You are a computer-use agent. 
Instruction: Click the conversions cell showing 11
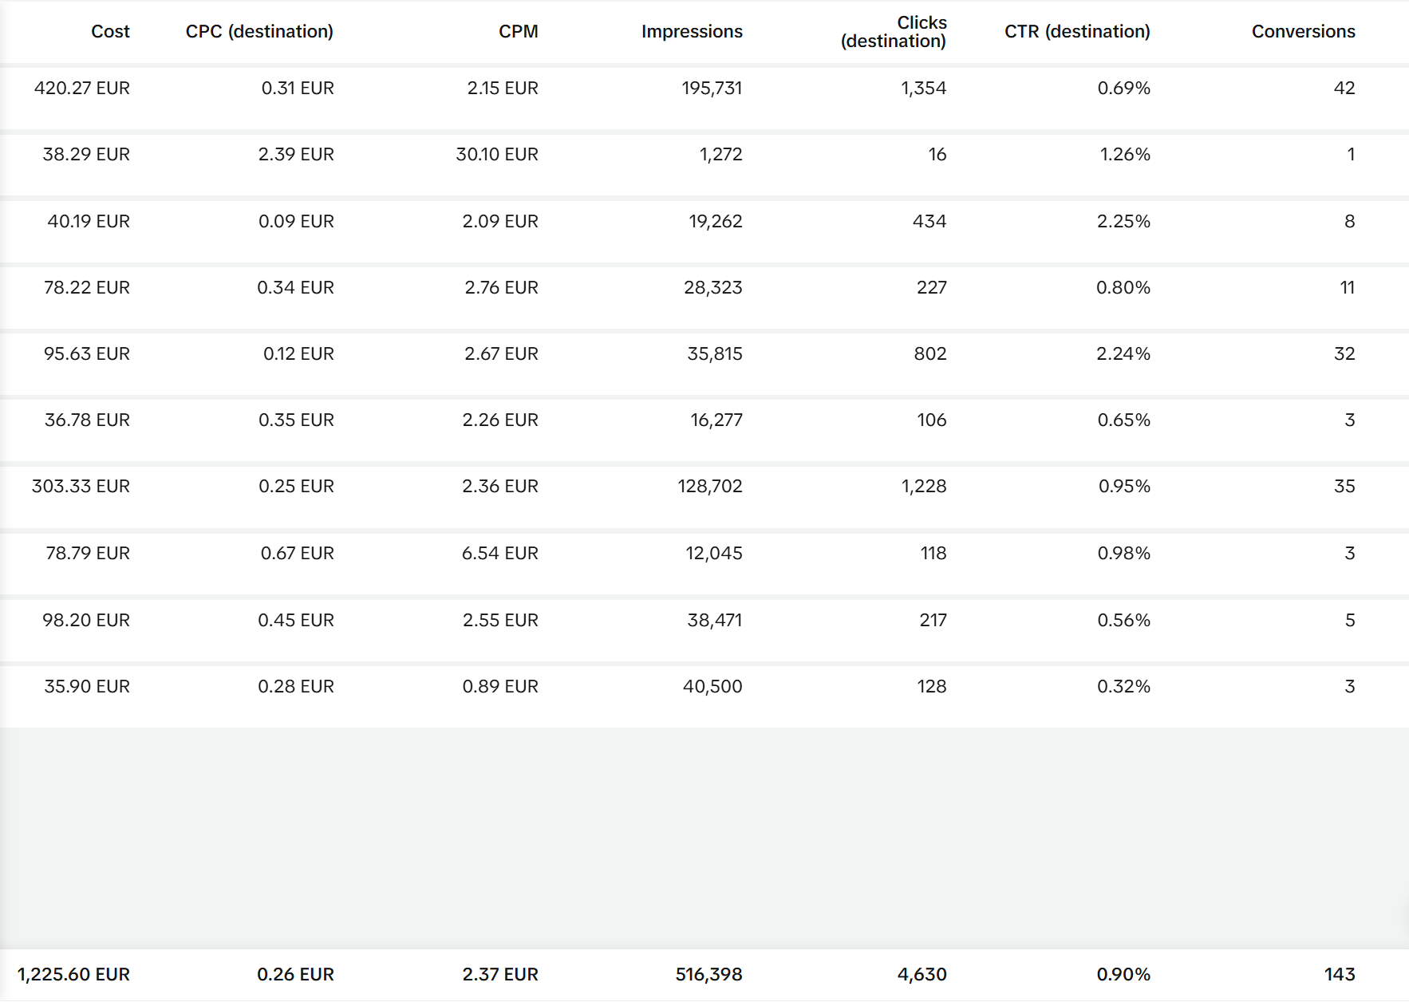coord(1348,288)
